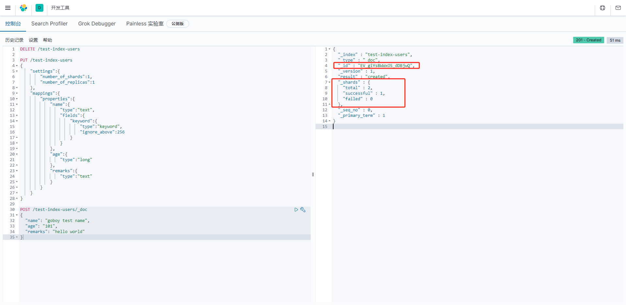
Task: Open the newsfeed mail icon
Action: (618, 8)
